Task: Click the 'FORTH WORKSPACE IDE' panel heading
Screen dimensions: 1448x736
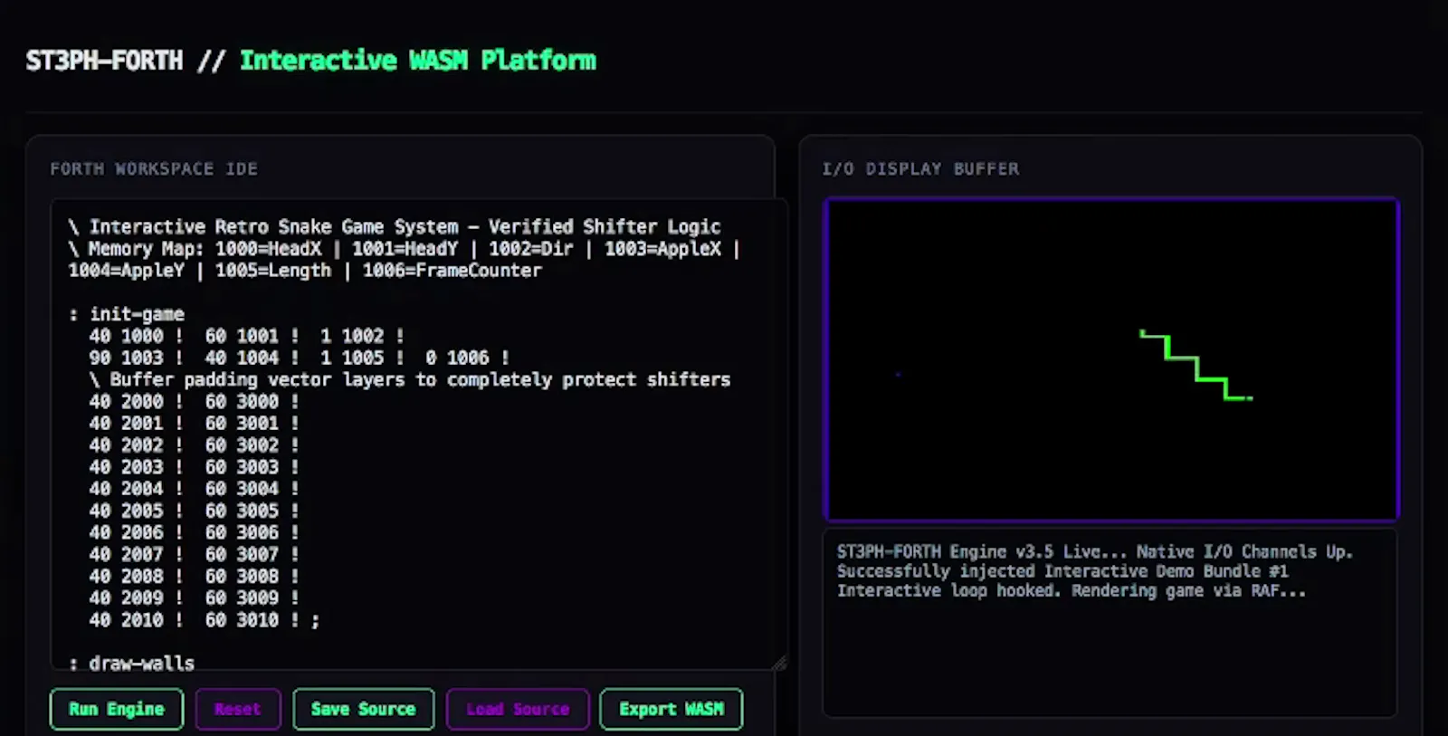Action: [154, 169]
